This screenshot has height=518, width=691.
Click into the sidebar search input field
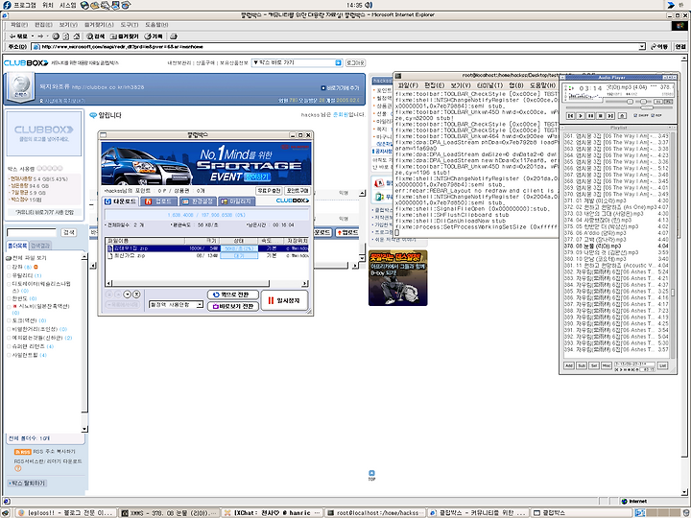[32, 232]
